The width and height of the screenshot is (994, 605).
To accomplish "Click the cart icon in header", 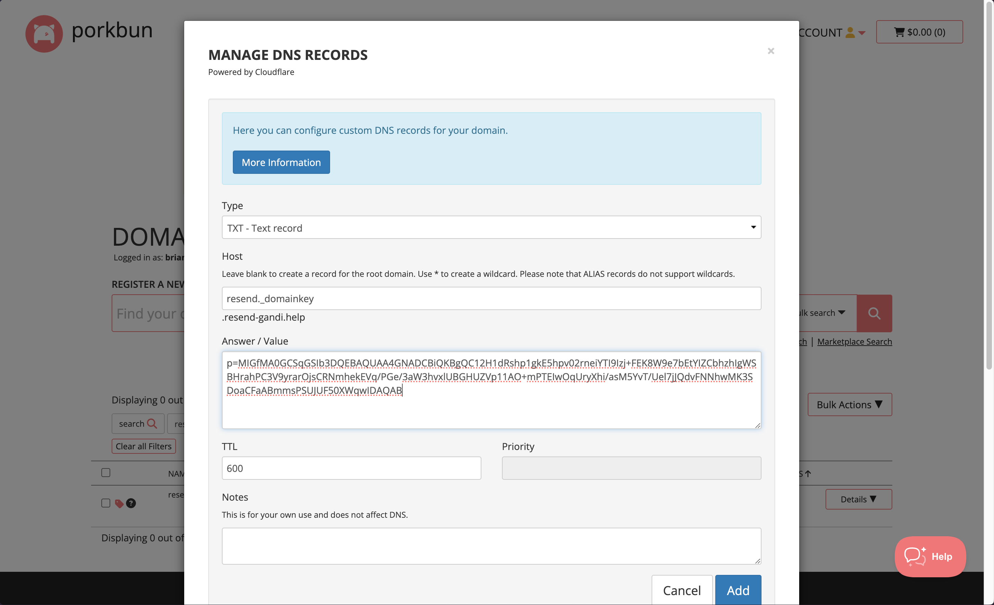I will [x=899, y=32].
